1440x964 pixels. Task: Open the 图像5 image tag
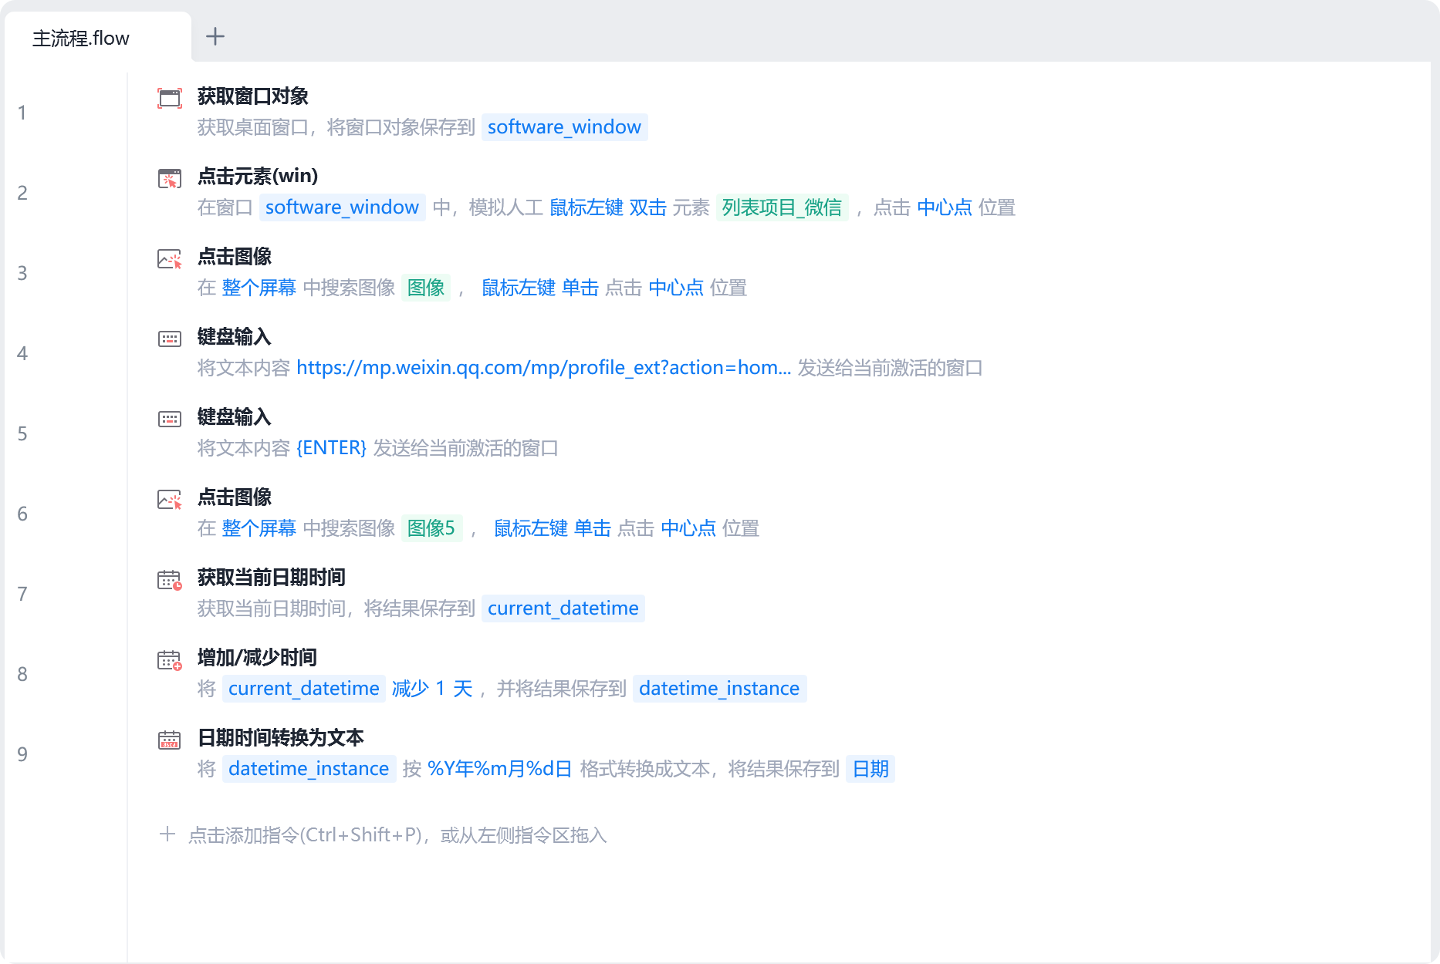pyautogui.click(x=431, y=528)
